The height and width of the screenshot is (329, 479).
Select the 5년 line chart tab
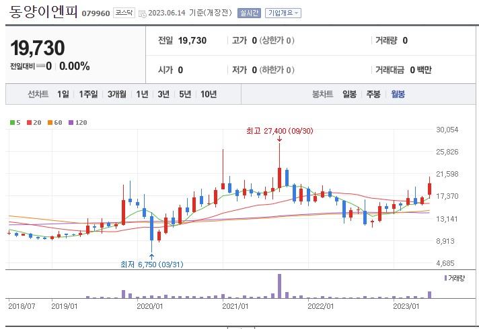click(185, 94)
